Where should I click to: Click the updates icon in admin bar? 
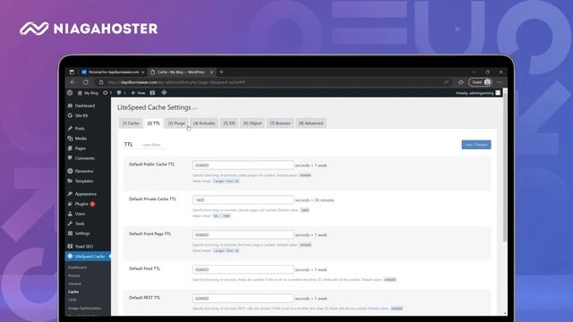coord(106,93)
